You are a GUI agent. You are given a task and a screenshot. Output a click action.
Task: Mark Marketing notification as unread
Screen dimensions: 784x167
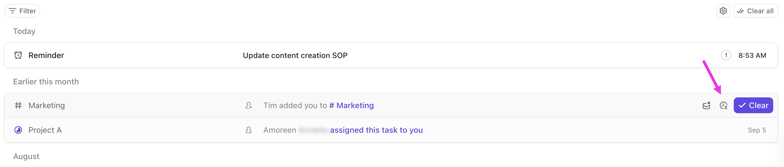point(707,105)
